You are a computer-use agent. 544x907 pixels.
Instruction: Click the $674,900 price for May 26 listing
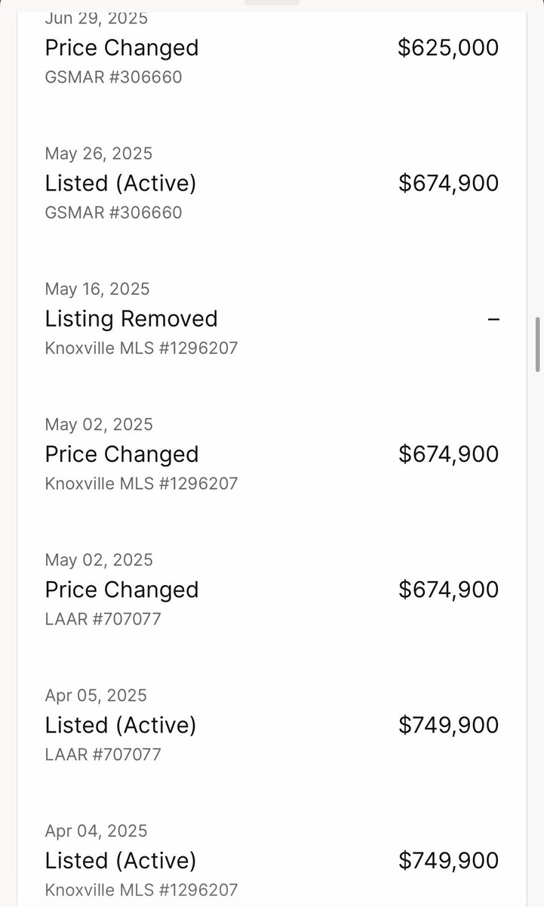448,183
